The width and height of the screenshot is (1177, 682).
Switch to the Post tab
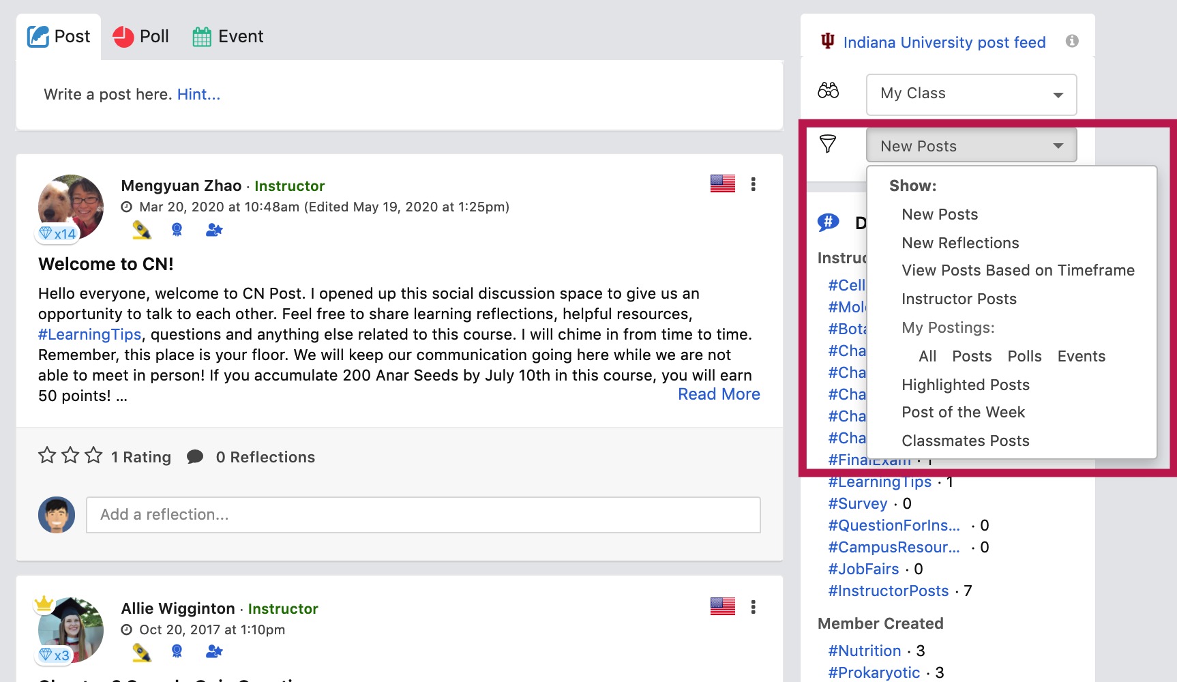(59, 37)
